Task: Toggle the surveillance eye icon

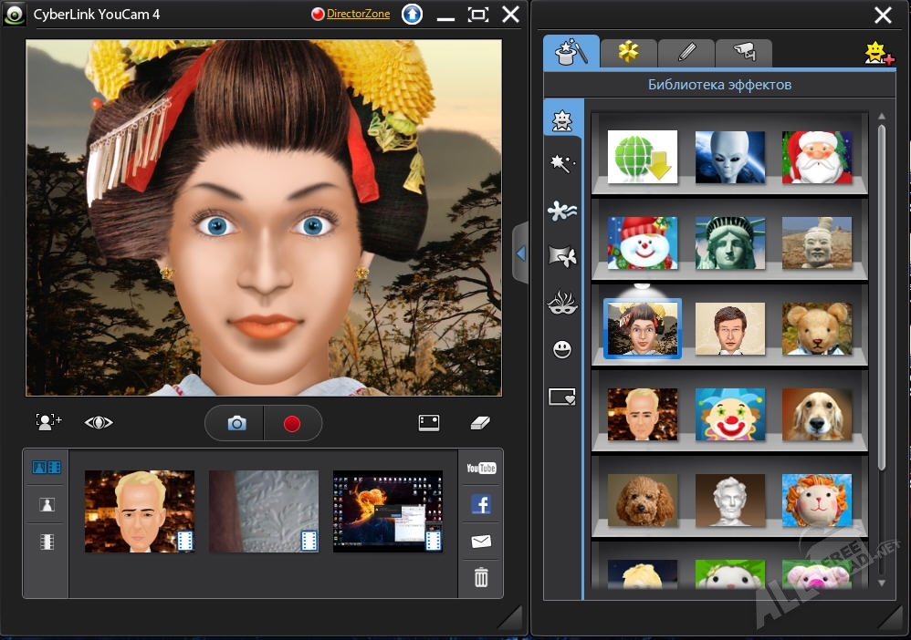Action: click(x=99, y=422)
